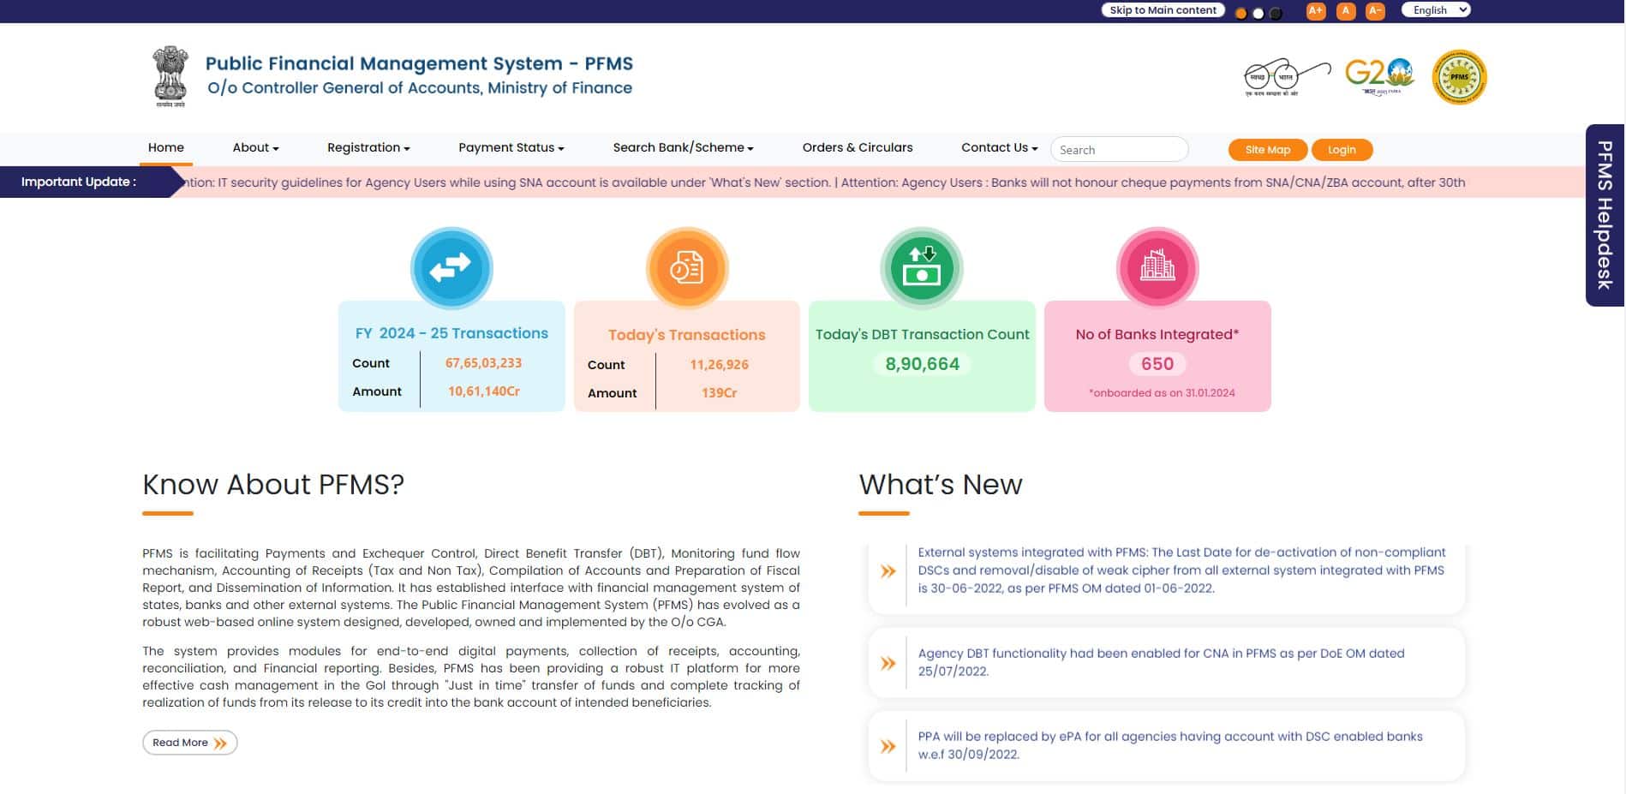Click the Public Financial Management System title

(419, 63)
